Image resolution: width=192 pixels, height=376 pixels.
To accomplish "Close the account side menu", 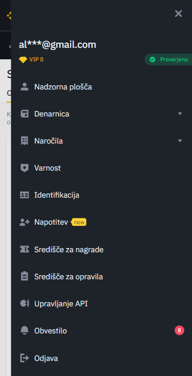I will [x=179, y=14].
